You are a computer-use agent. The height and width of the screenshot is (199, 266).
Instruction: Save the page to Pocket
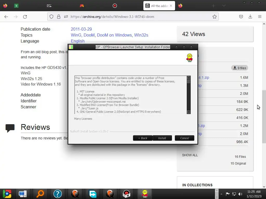[241, 17]
